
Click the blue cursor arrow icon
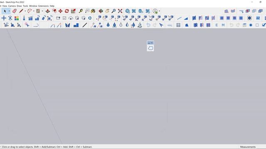161,25
